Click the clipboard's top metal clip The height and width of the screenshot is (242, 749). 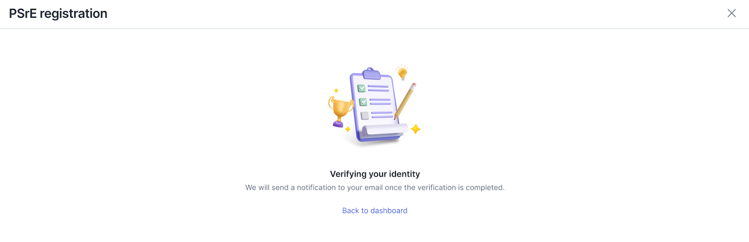[371, 73]
